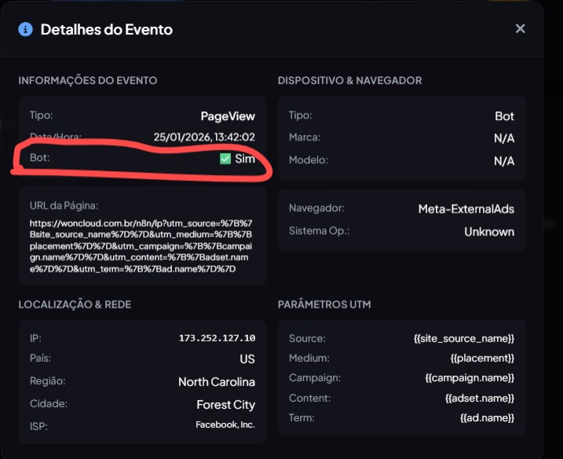Click the Parâmetros UTM heading

tap(324, 304)
